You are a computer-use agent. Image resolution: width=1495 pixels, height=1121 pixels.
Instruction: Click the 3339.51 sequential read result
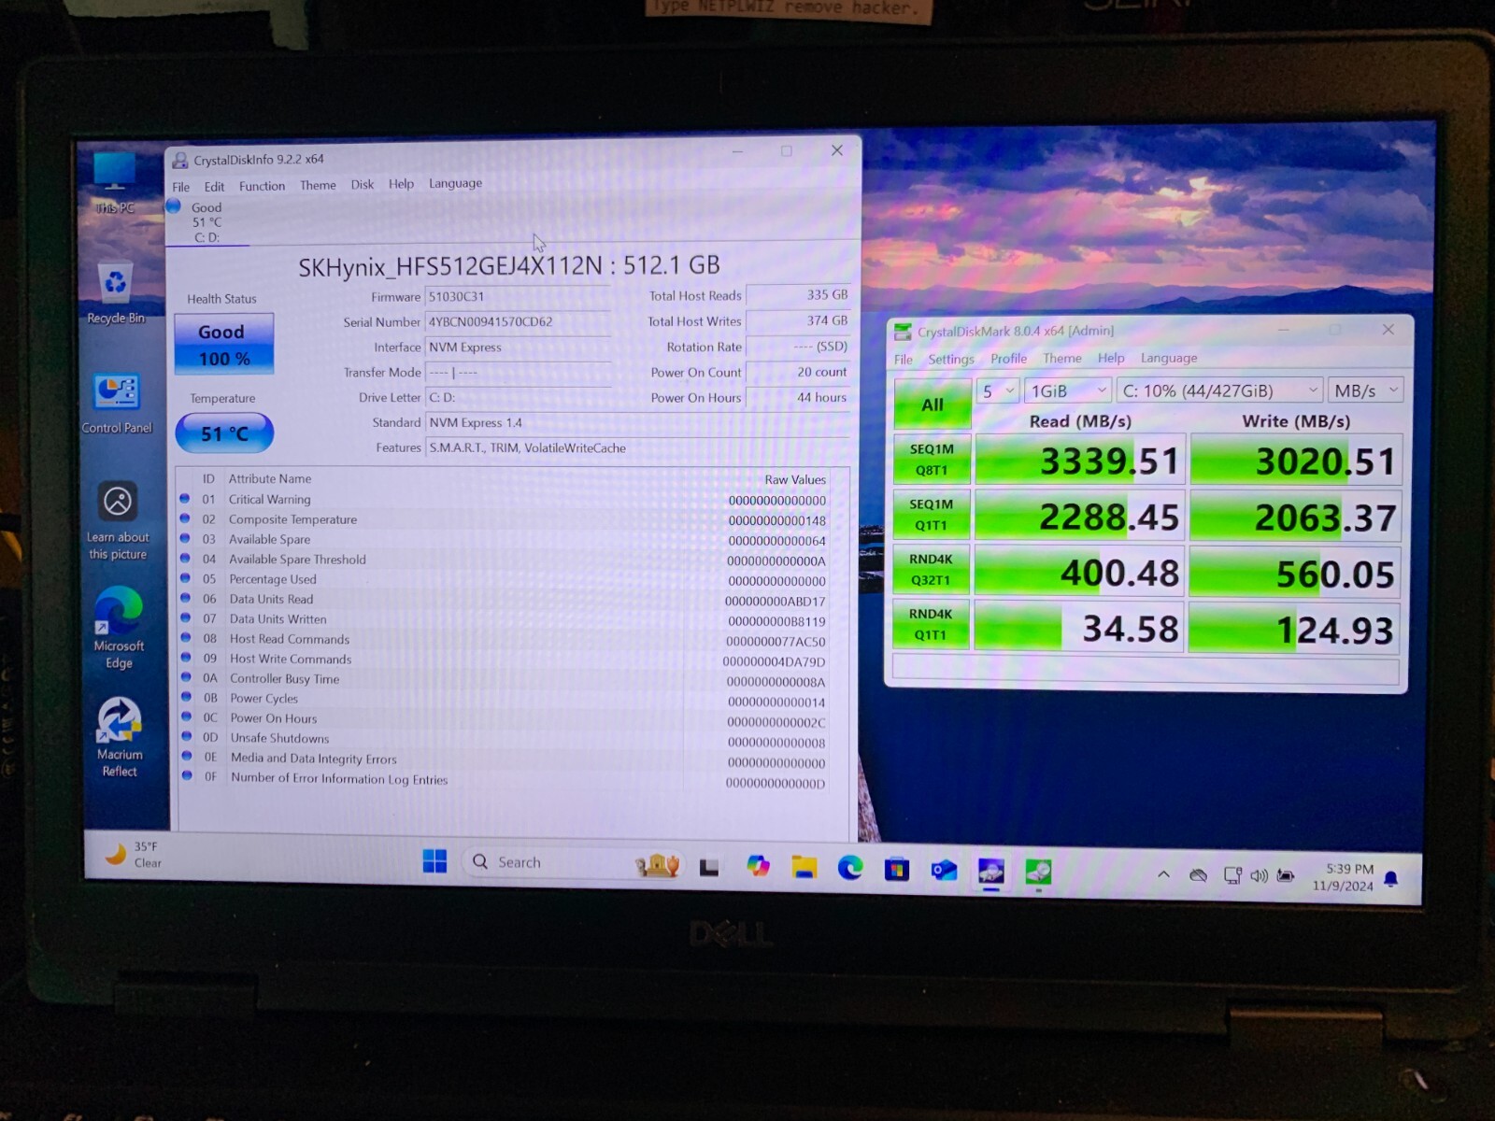[1080, 461]
